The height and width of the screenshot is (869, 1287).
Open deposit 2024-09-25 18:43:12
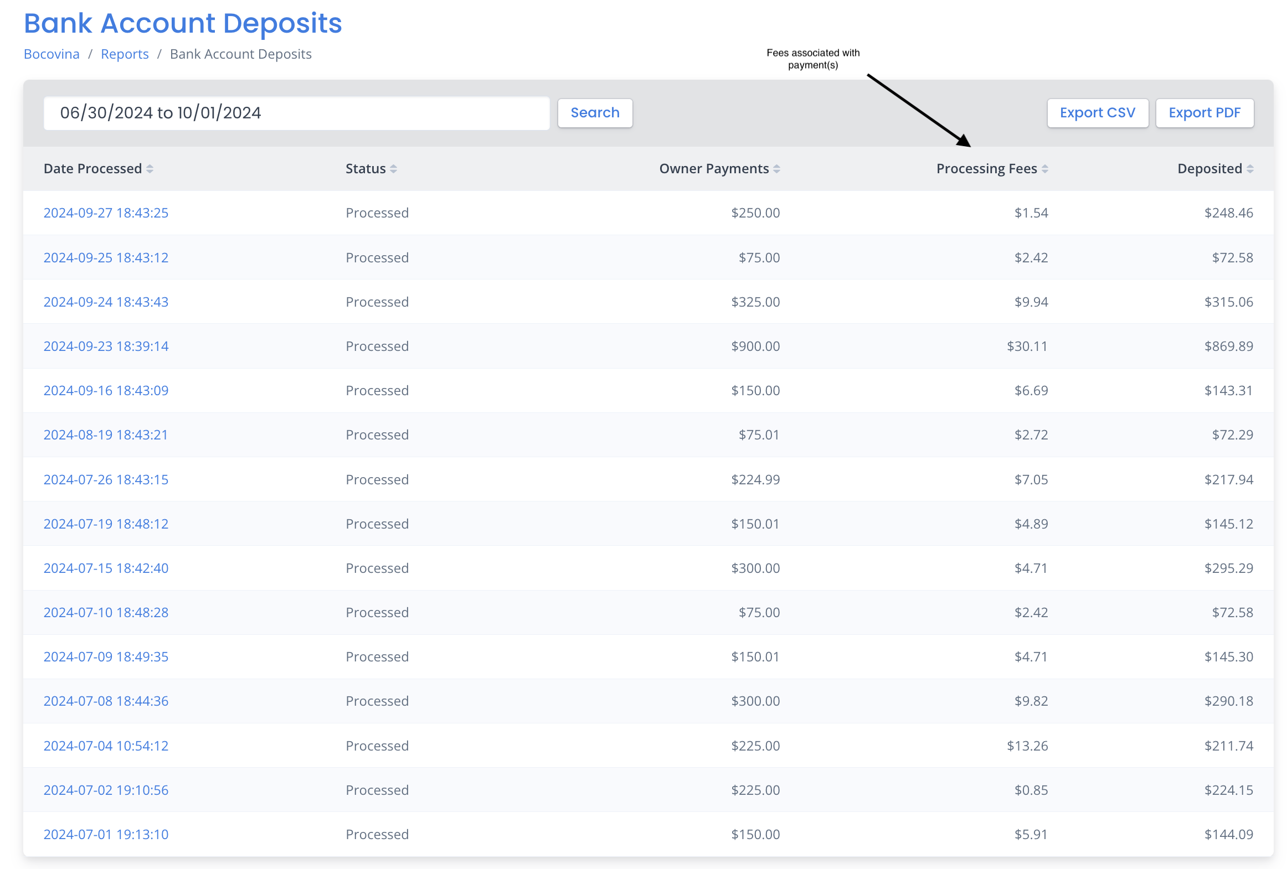[x=106, y=257]
